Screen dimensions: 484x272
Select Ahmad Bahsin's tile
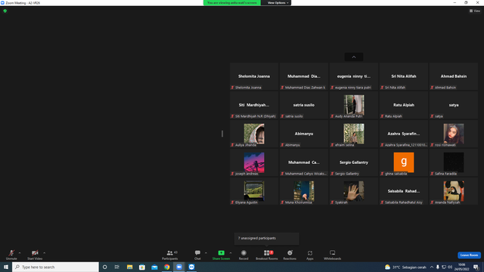(454, 76)
